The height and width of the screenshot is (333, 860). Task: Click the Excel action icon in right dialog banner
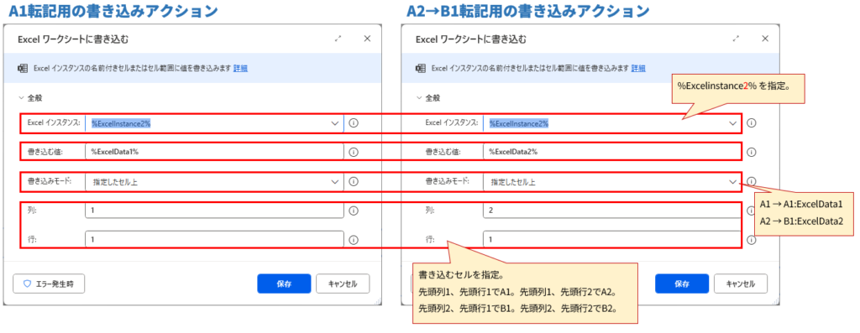point(421,69)
